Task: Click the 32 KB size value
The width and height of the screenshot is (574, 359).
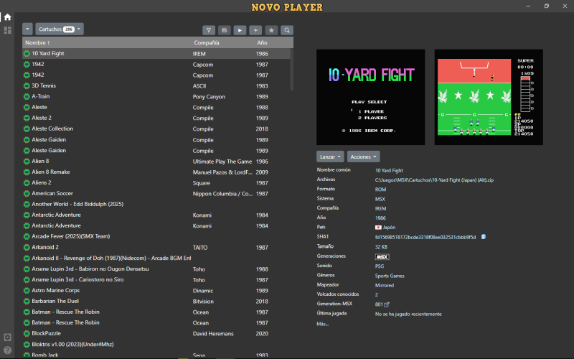Action: 381,247
